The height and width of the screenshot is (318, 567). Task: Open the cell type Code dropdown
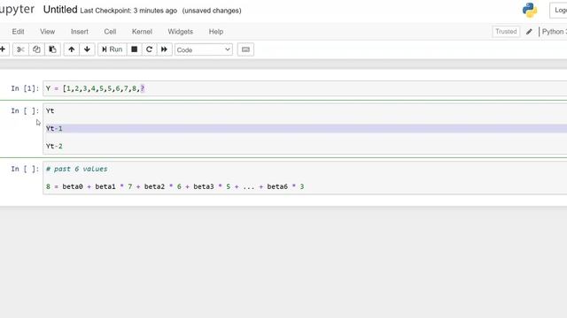pos(204,49)
